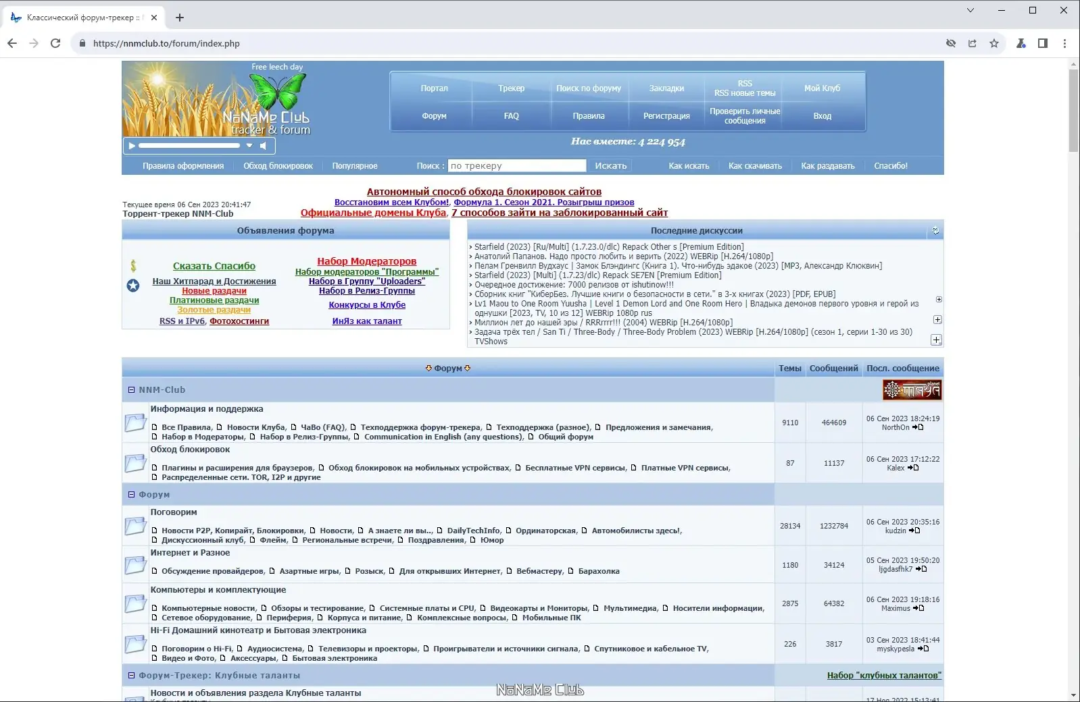
Task: Go to last post by ljgdasfhk7 arrow icon
Action: pos(921,569)
